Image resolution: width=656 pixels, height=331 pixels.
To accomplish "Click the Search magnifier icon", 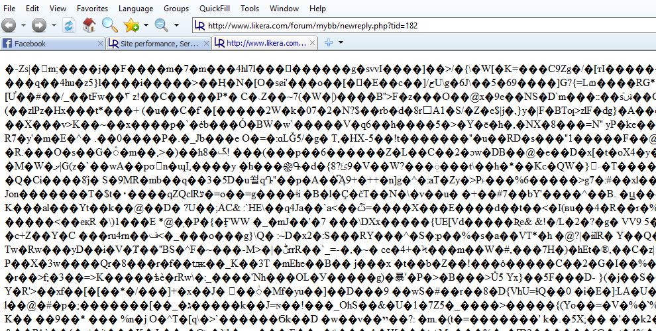I will 109,26.
